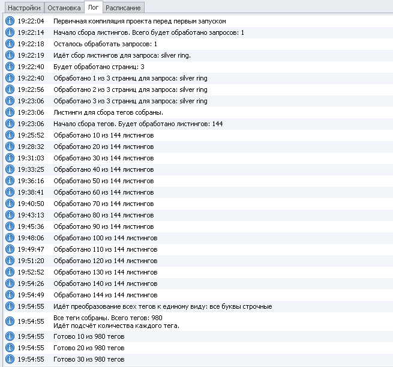Select message 'Идёт сбор листингов для запроса: silver ring.'

point(122,55)
